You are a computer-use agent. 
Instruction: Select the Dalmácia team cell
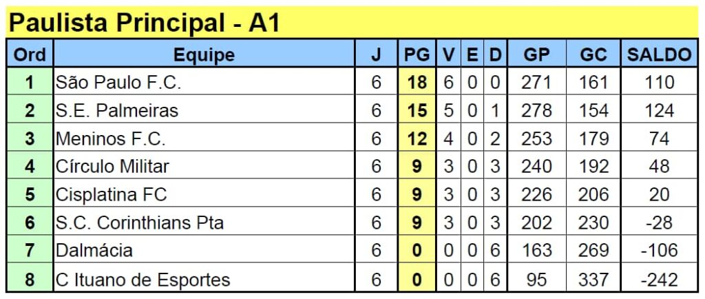tap(94, 251)
